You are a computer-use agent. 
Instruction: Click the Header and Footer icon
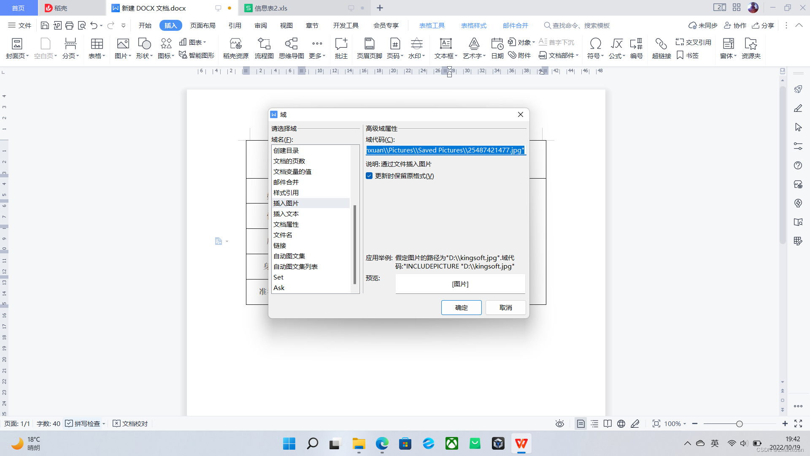click(369, 44)
